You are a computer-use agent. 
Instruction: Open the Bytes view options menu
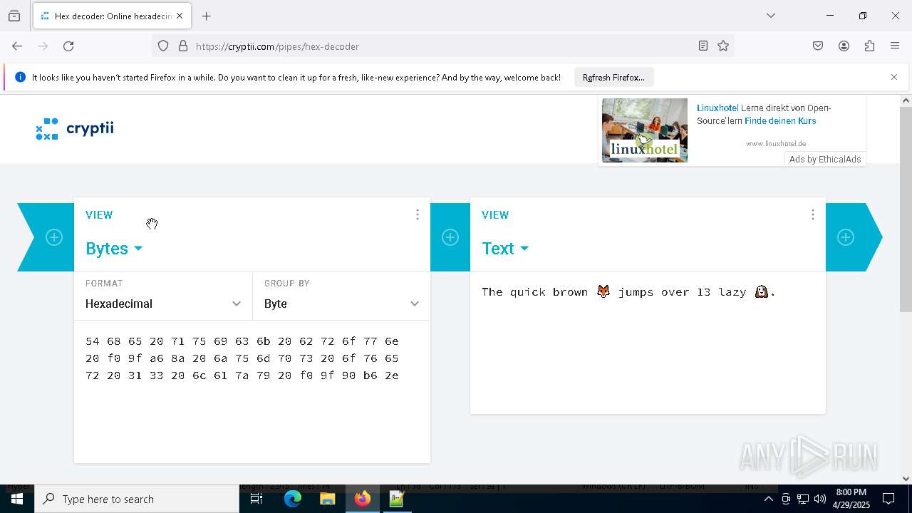(418, 214)
